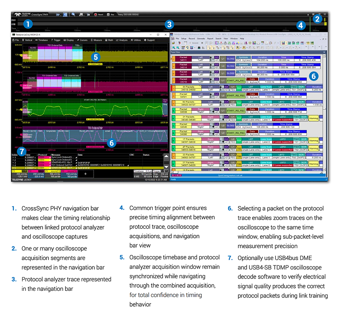Click the Stop button in CrossSync PHY bar

[111, 15]
